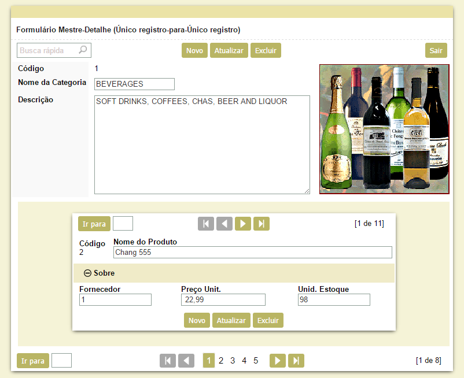
Task: Jump to last product in detail navigation
Action: [262, 224]
